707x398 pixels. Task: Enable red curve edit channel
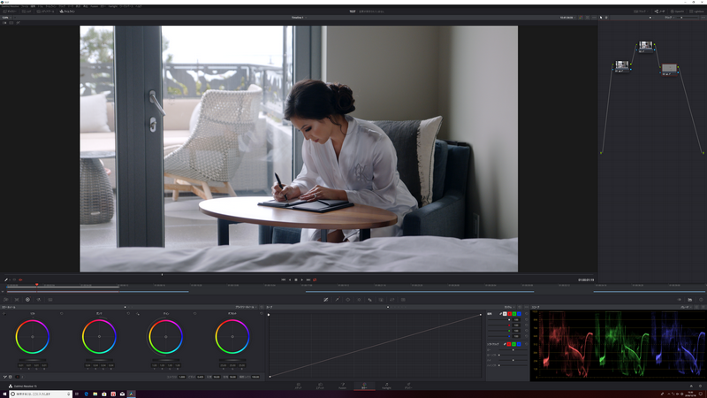click(510, 314)
